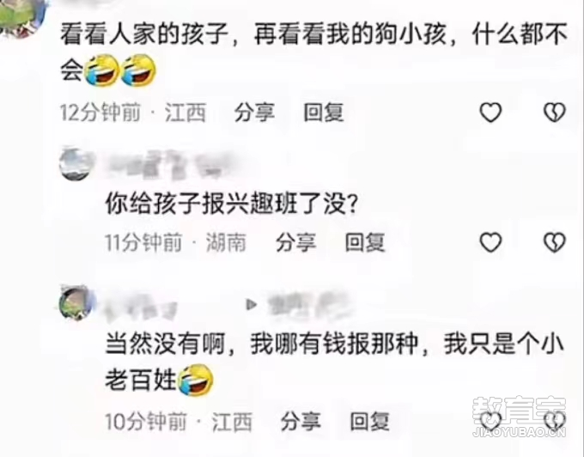Screen dimensions: 584x457
Task: Dislike the 10分钟前 reply
Action: [555, 421]
